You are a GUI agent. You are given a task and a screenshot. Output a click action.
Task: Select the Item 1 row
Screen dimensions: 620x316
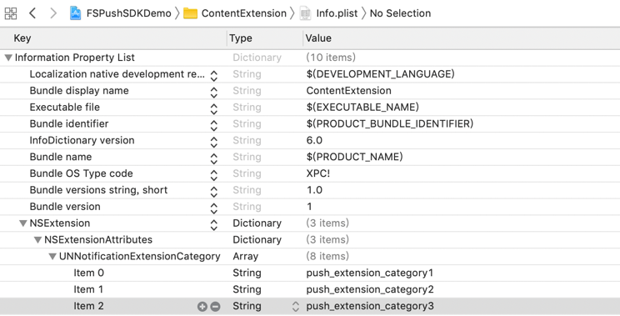(310, 290)
